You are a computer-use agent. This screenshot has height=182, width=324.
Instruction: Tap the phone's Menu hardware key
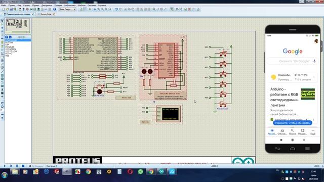coord(307,148)
